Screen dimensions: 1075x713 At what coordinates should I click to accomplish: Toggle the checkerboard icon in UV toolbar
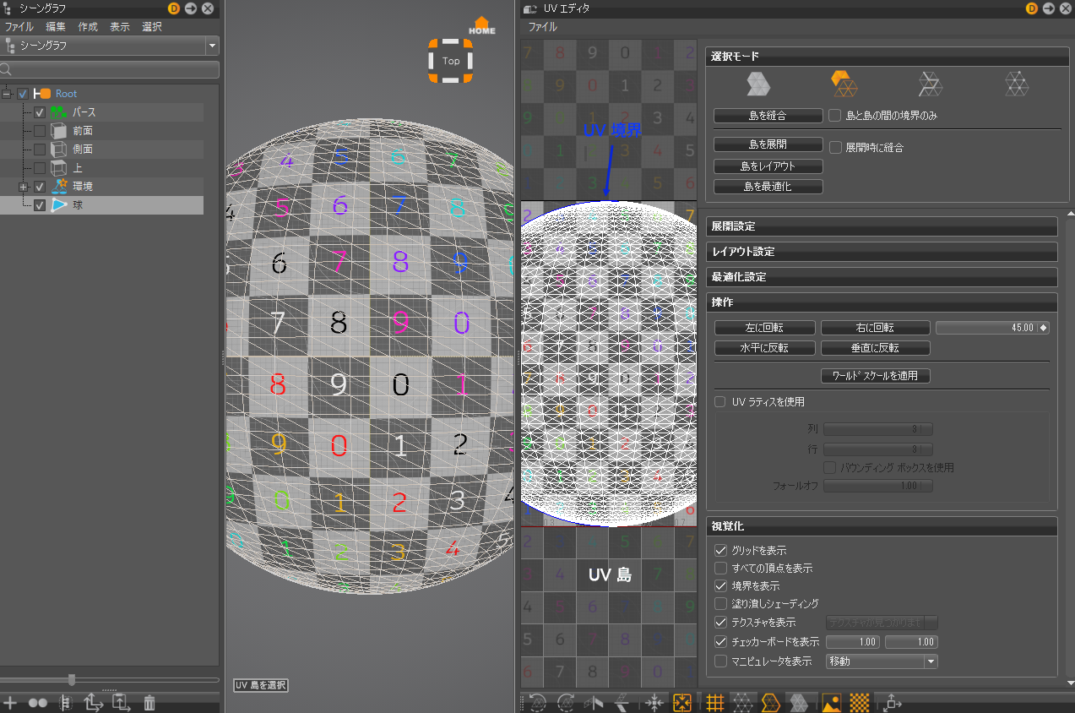[x=860, y=701]
